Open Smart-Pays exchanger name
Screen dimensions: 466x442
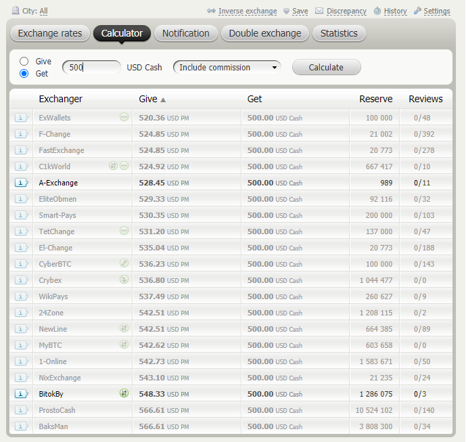pyautogui.click(x=57, y=215)
